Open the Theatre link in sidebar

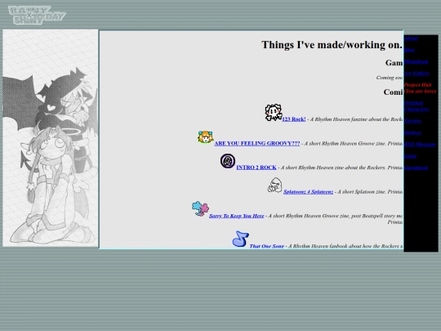(412, 121)
